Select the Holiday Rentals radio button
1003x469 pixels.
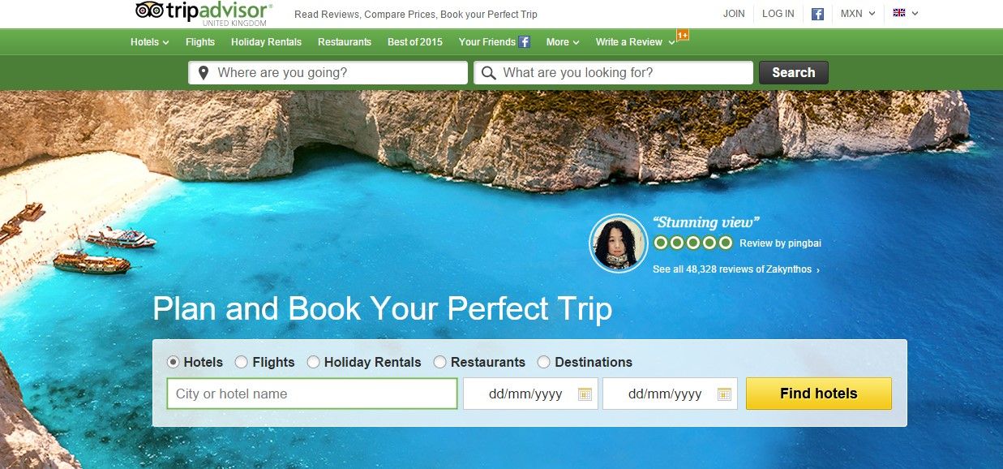tap(313, 362)
